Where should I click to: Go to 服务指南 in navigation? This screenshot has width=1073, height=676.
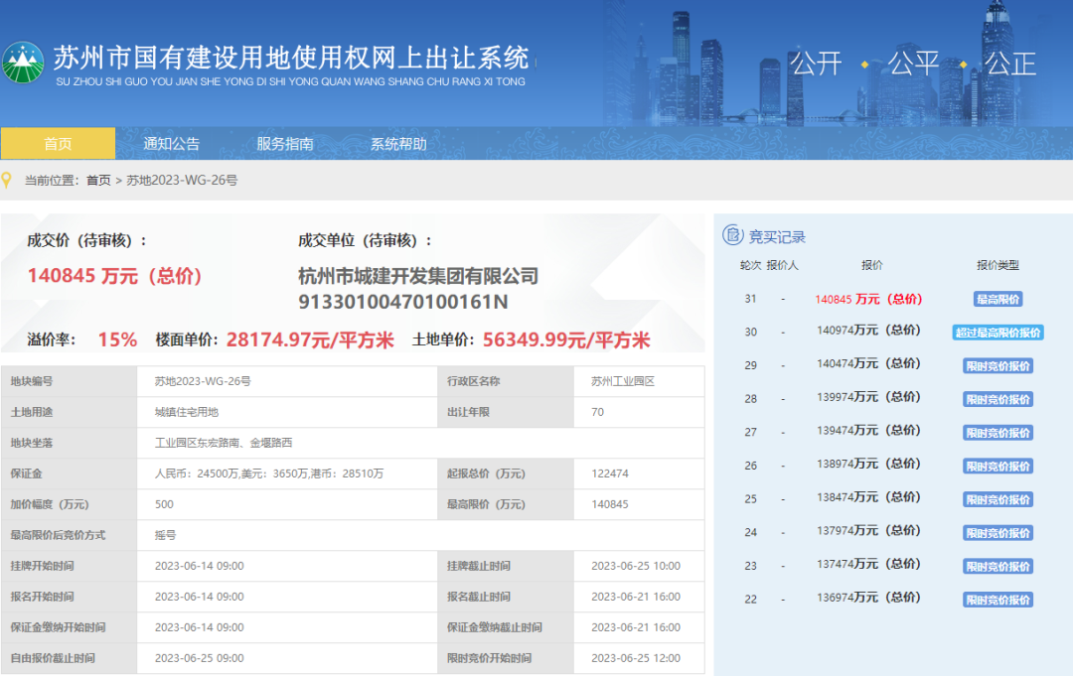pos(285,144)
